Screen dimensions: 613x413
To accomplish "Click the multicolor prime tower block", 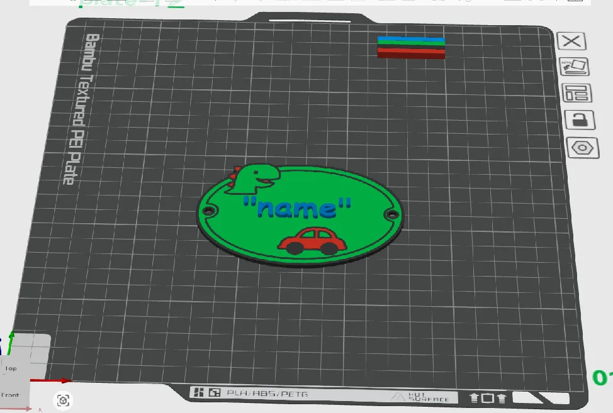I will [x=411, y=47].
